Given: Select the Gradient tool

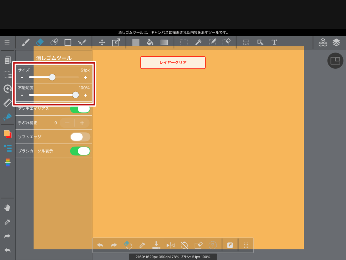Looking at the screenshot, I should pos(164,42).
